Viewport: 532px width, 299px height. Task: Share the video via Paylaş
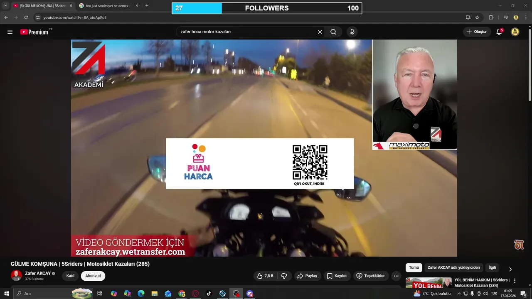tap(307, 276)
